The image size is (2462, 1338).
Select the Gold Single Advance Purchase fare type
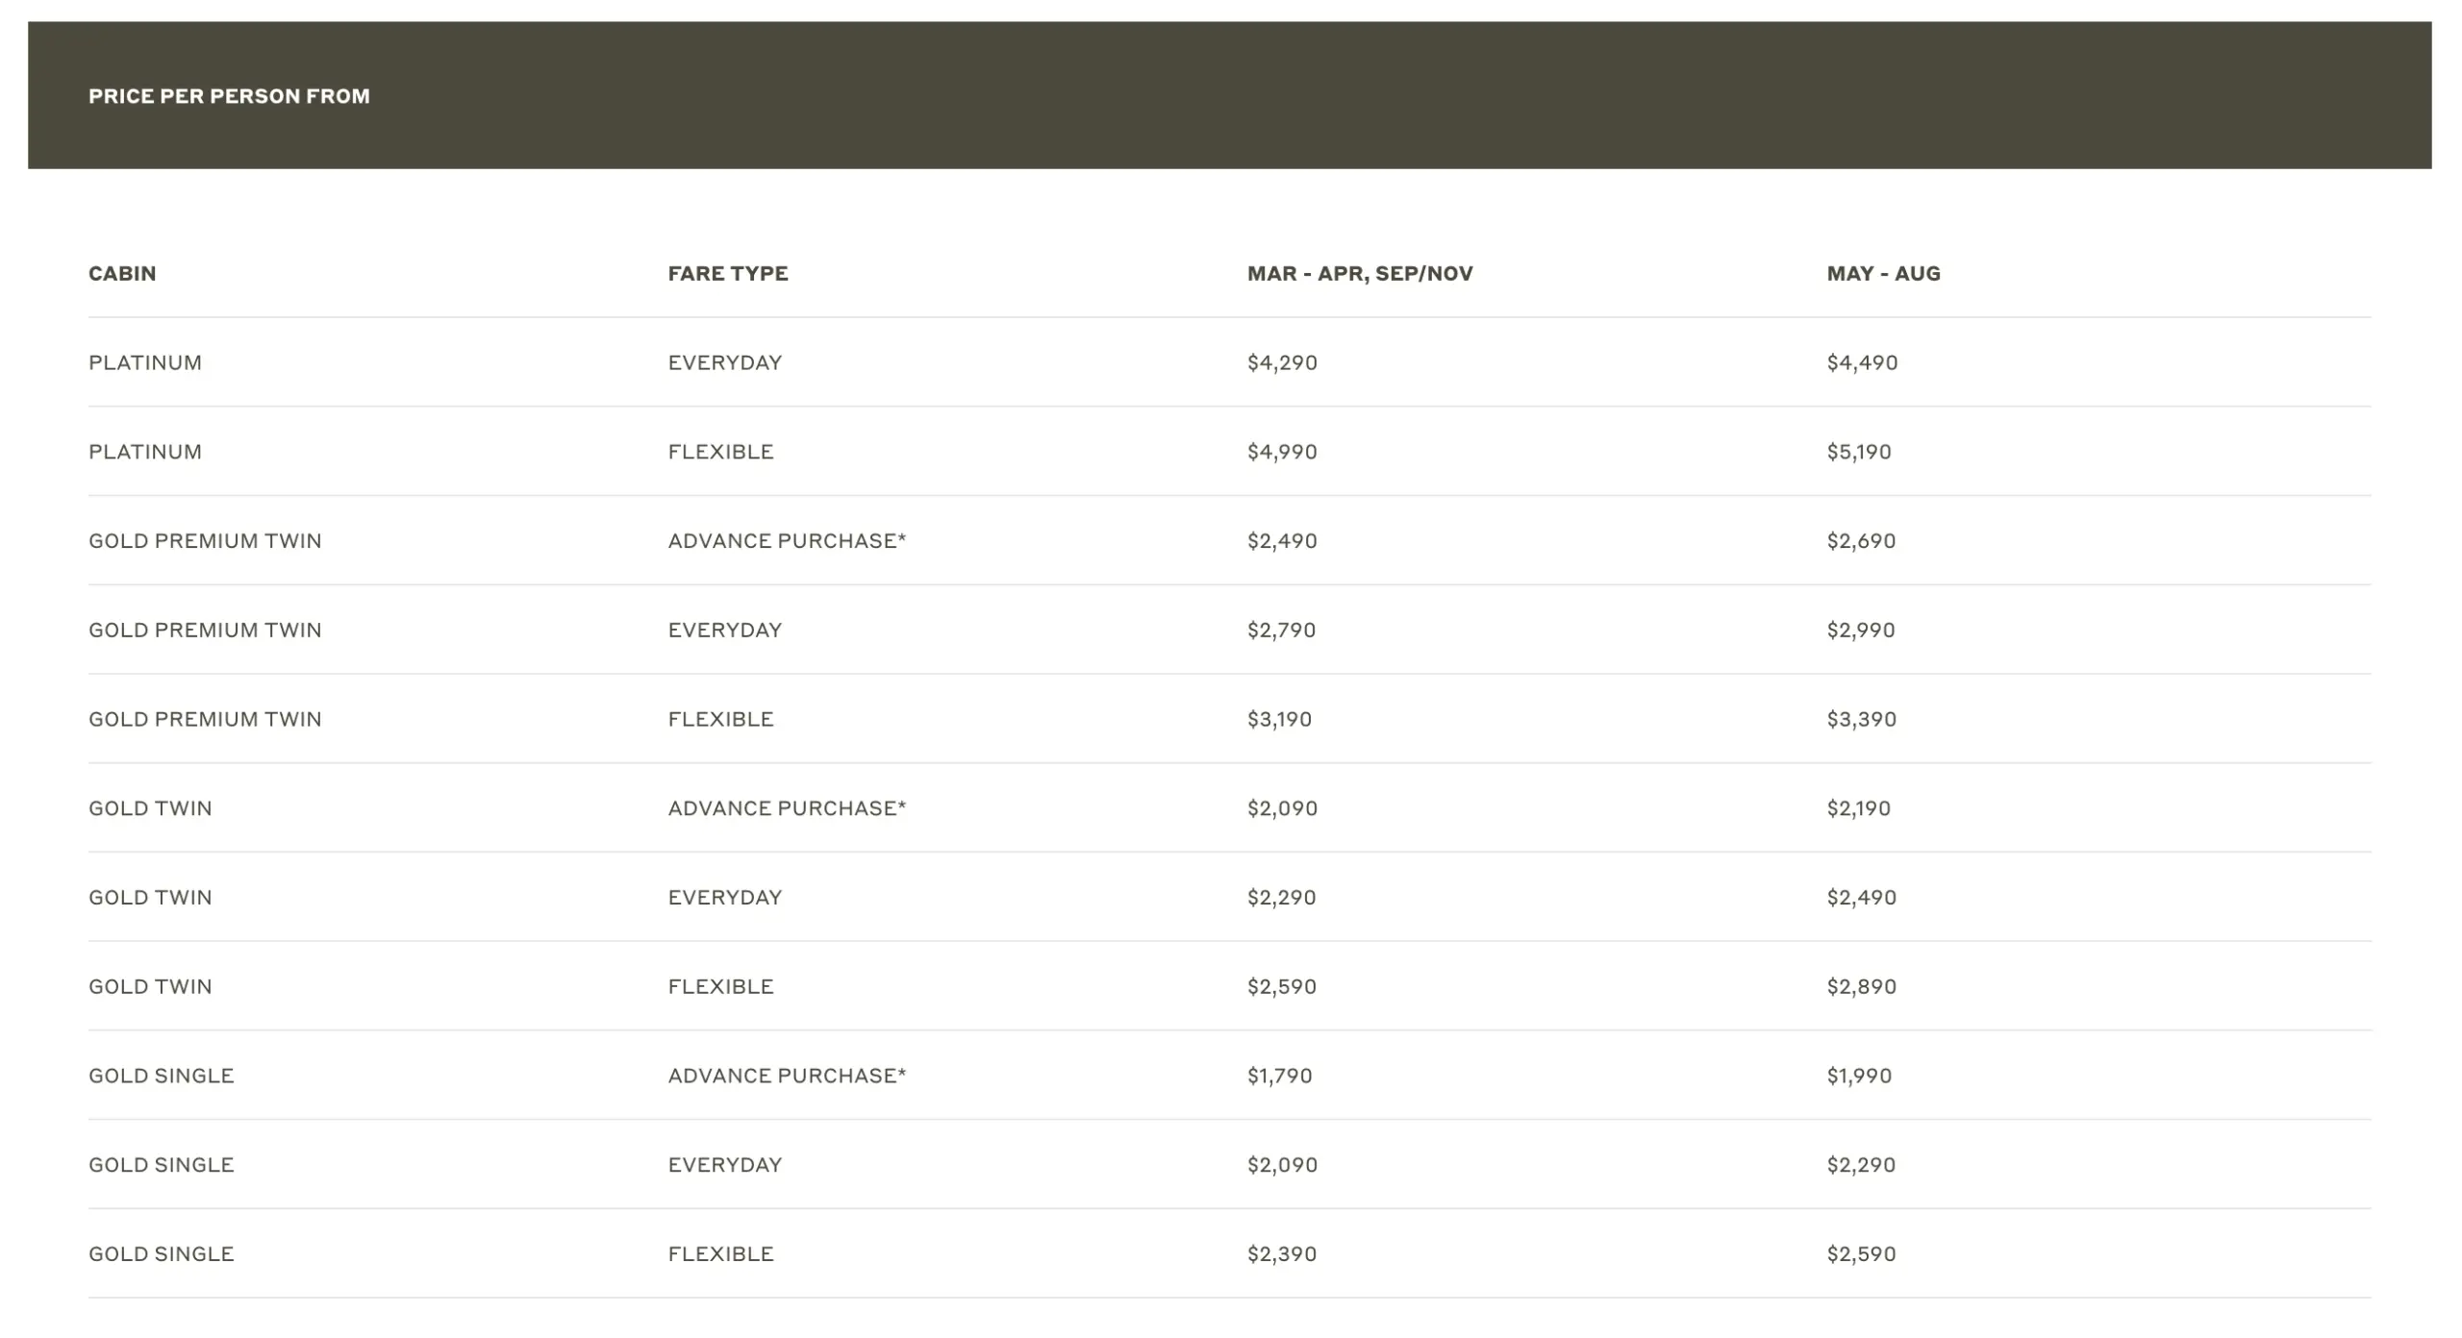[x=787, y=1076]
